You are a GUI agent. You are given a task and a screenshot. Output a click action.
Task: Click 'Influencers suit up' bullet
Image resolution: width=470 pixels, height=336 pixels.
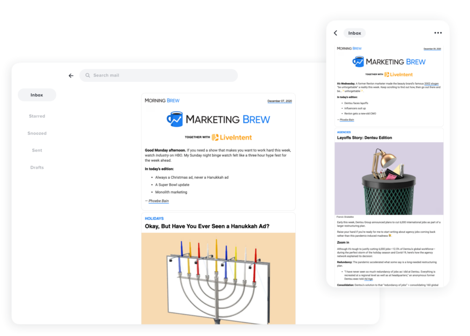[x=355, y=108]
